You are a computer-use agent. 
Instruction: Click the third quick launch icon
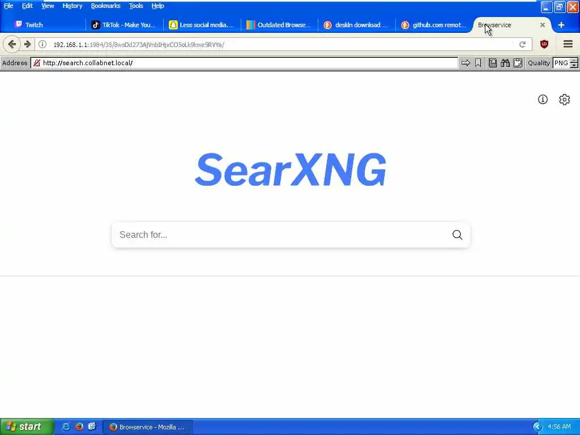92,427
